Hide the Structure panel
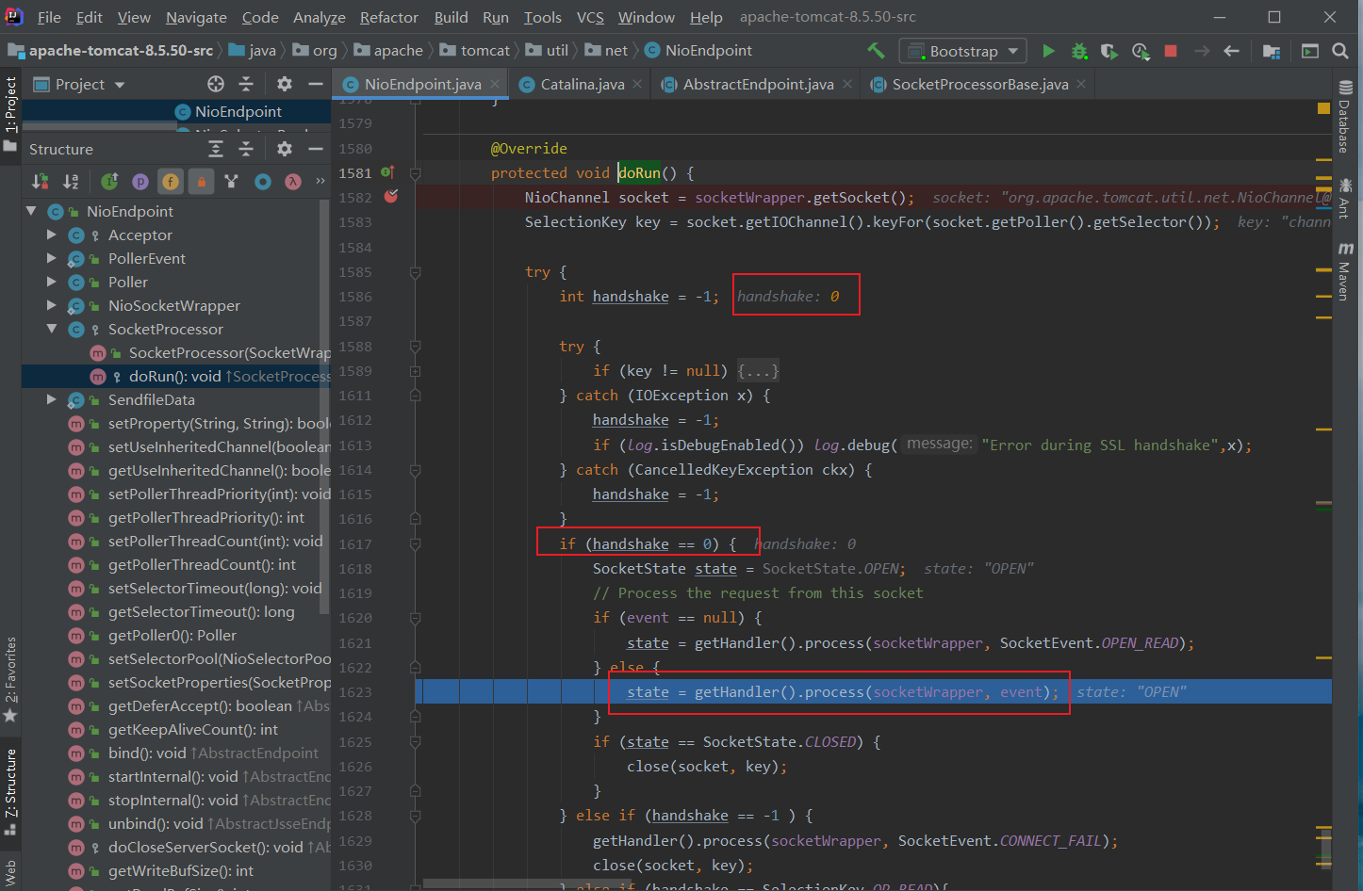The width and height of the screenshot is (1363, 891). coord(316,149)
